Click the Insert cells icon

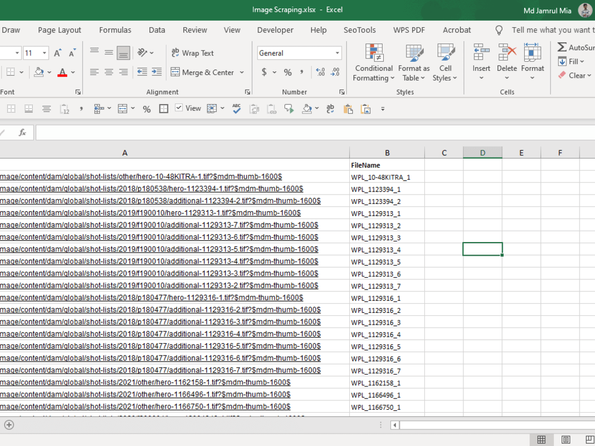tap(481, 52)
